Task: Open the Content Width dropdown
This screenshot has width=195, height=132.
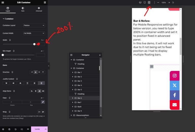Action: point(34,33)
